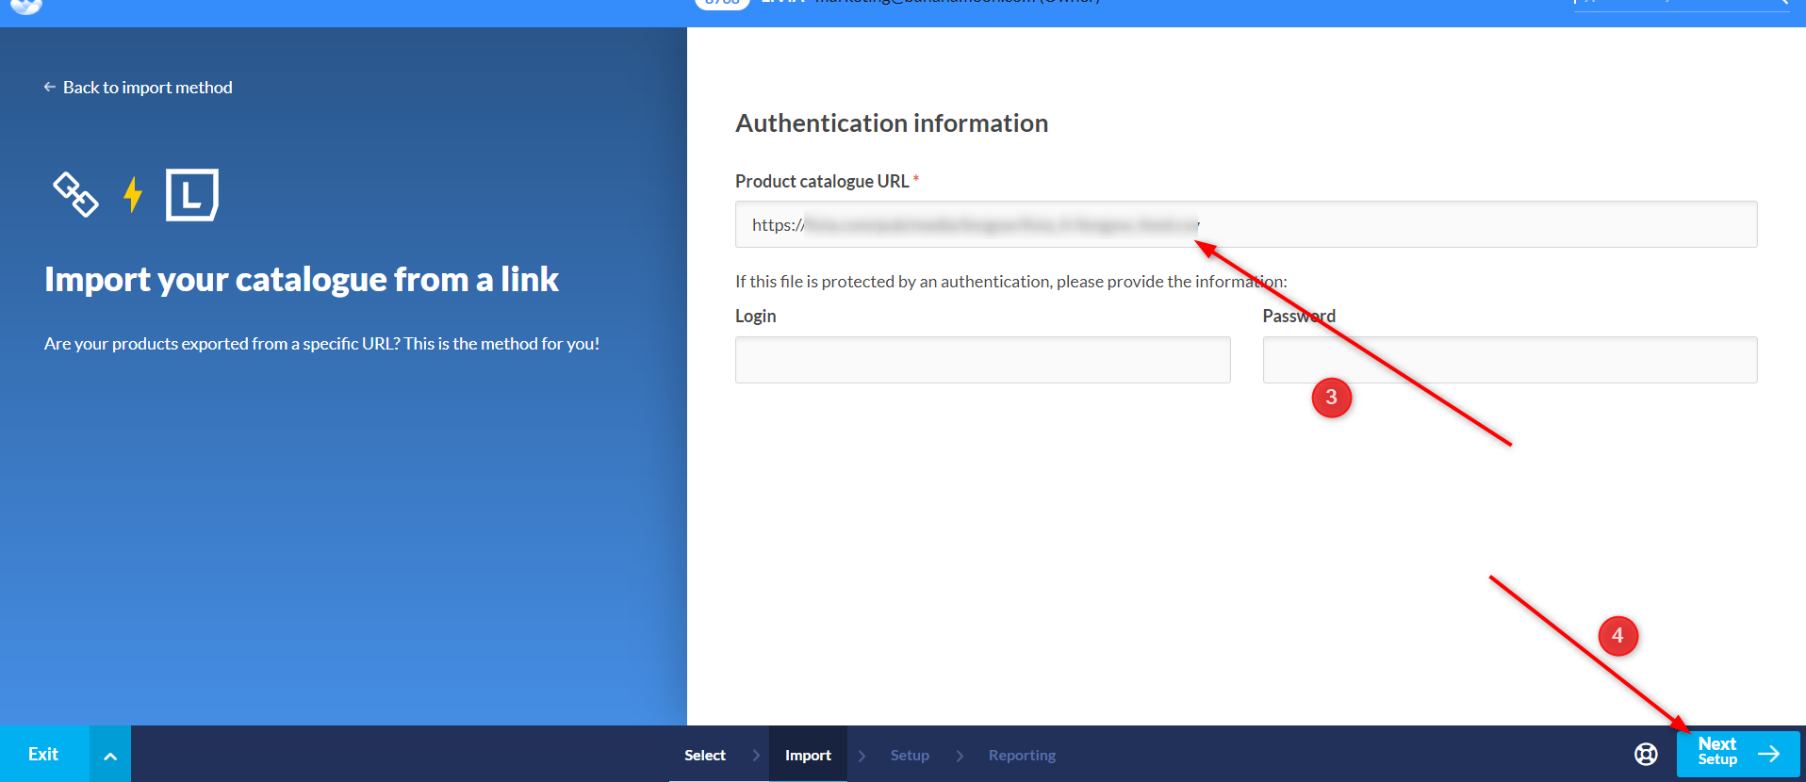
Task: Click the chevron between Setup and Reporting
Action: [959, 755]
